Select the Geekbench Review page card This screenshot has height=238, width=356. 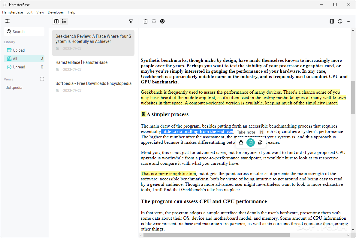tap(93, 43)
